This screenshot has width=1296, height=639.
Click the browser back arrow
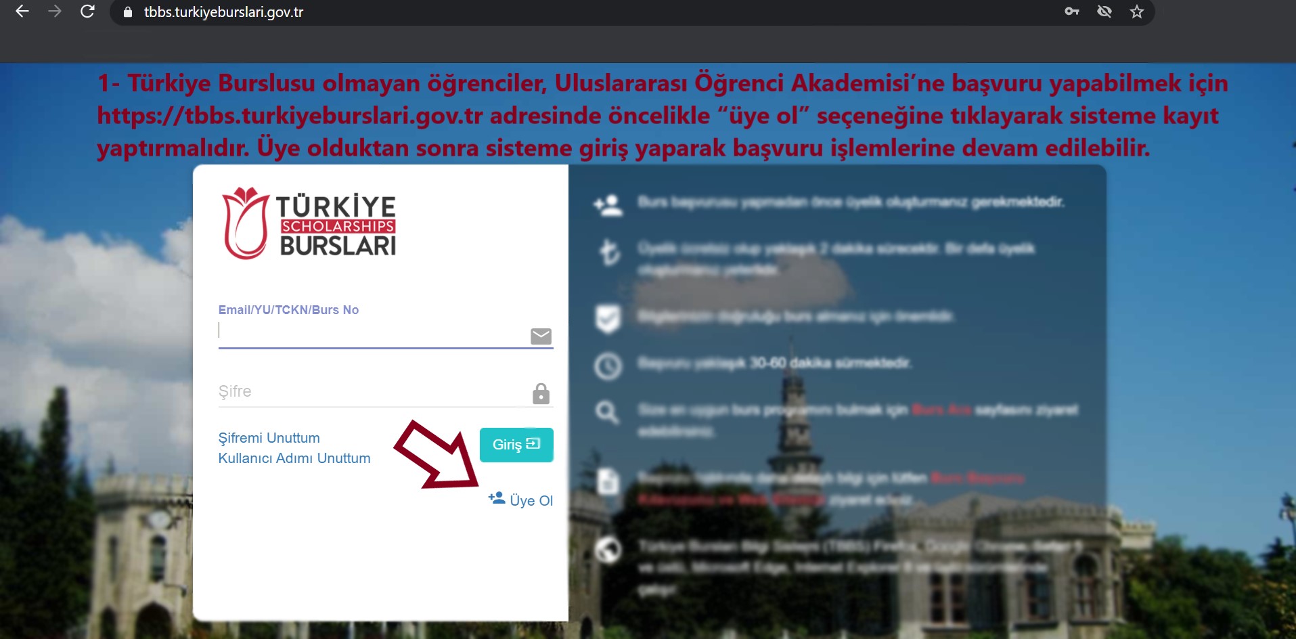(22, 12)
